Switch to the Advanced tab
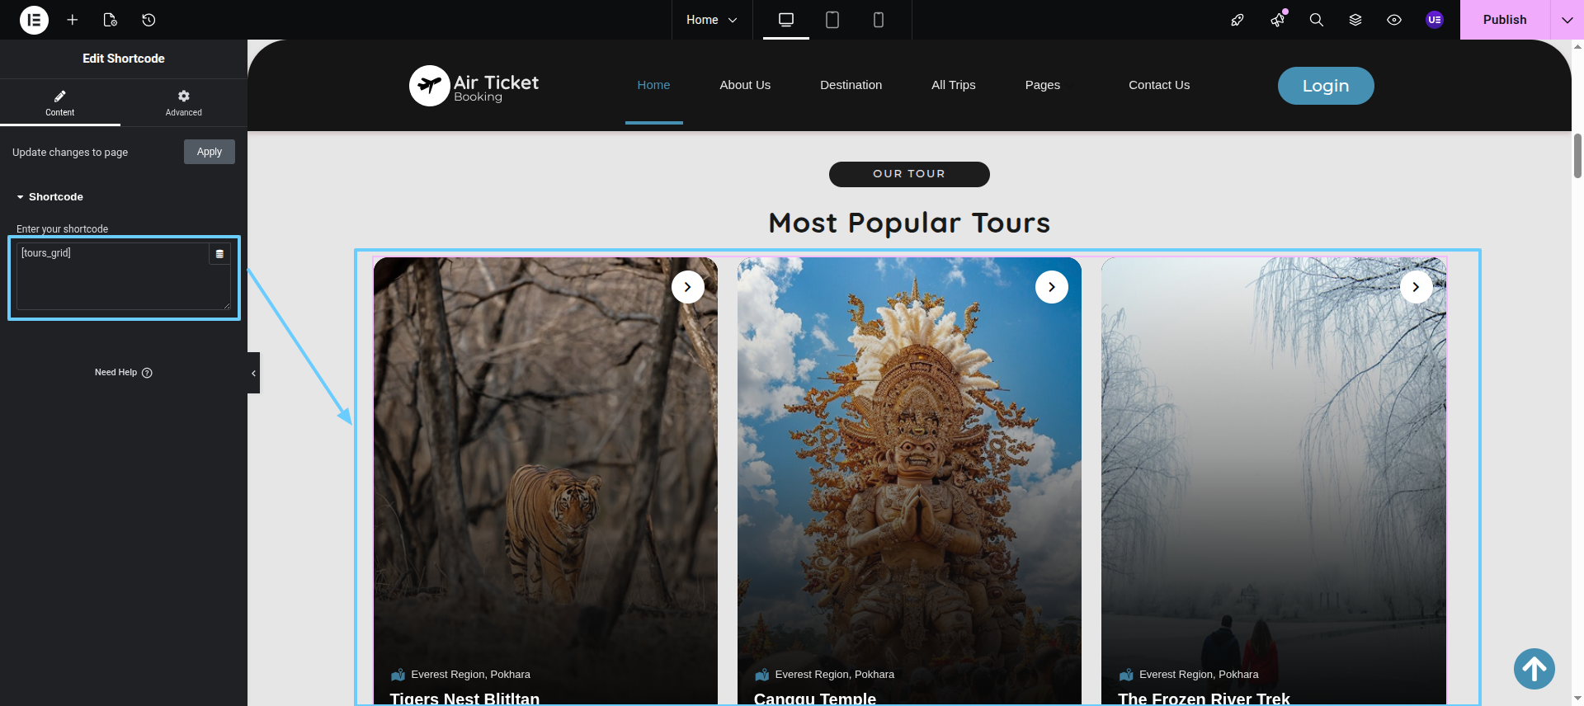The image size is (1584, 706). click(183, 103)
